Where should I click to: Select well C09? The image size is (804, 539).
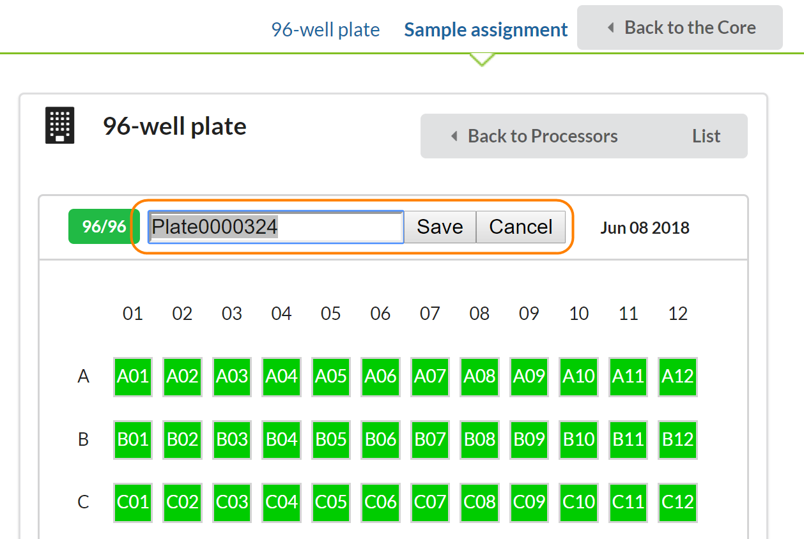529,502
